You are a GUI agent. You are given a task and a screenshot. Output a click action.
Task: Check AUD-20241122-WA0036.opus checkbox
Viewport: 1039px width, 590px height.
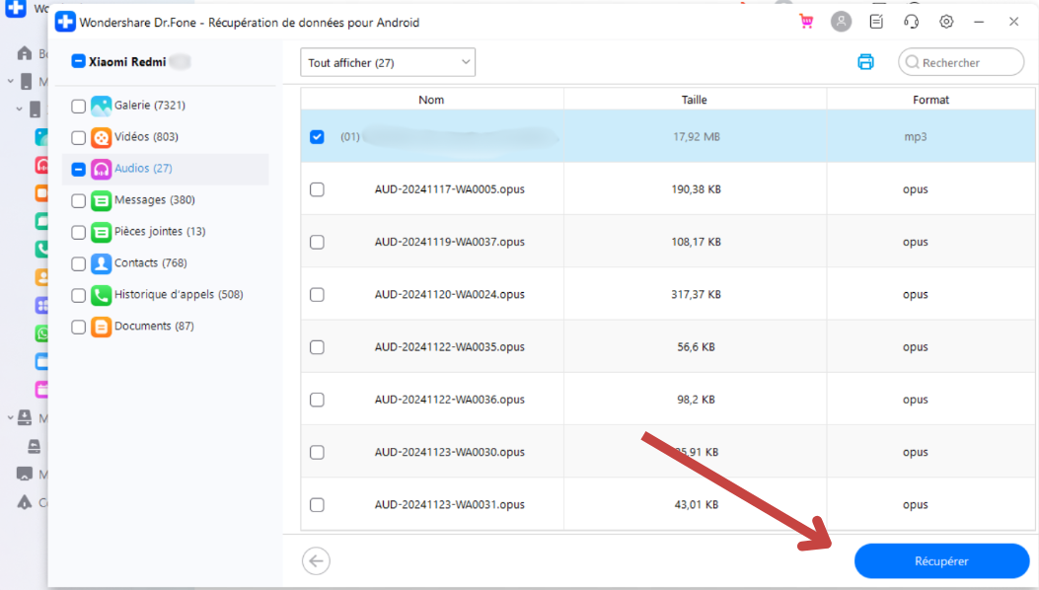pyautogui.click(x=317, y=400)
